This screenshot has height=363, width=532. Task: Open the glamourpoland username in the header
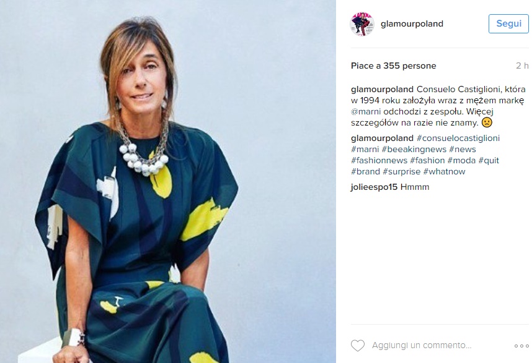coord(412,23)
